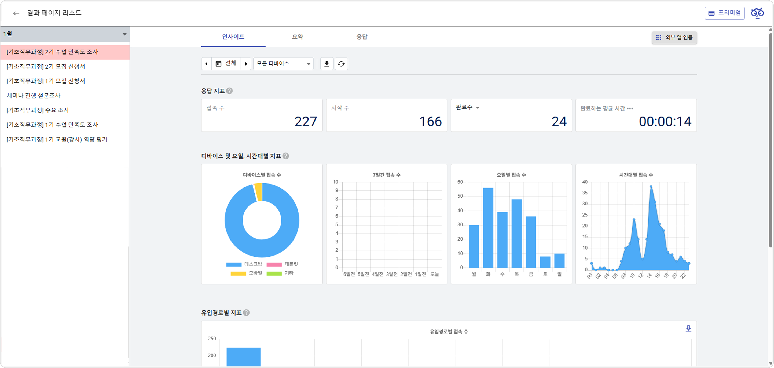
Task: Click the 프리미엄 button
Action: (x=724, y=13)
